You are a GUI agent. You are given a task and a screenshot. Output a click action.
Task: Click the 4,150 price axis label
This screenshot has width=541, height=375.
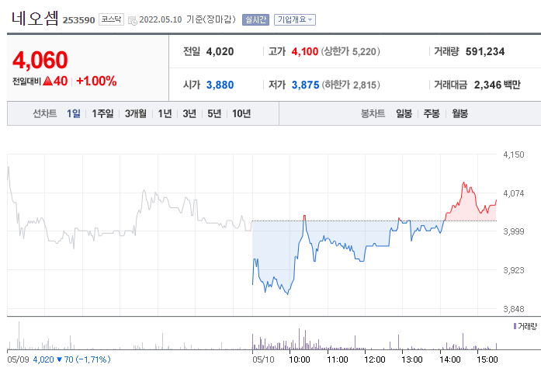tap(513, 155)
